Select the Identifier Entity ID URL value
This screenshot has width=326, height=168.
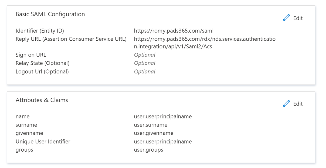click(174, 31)
